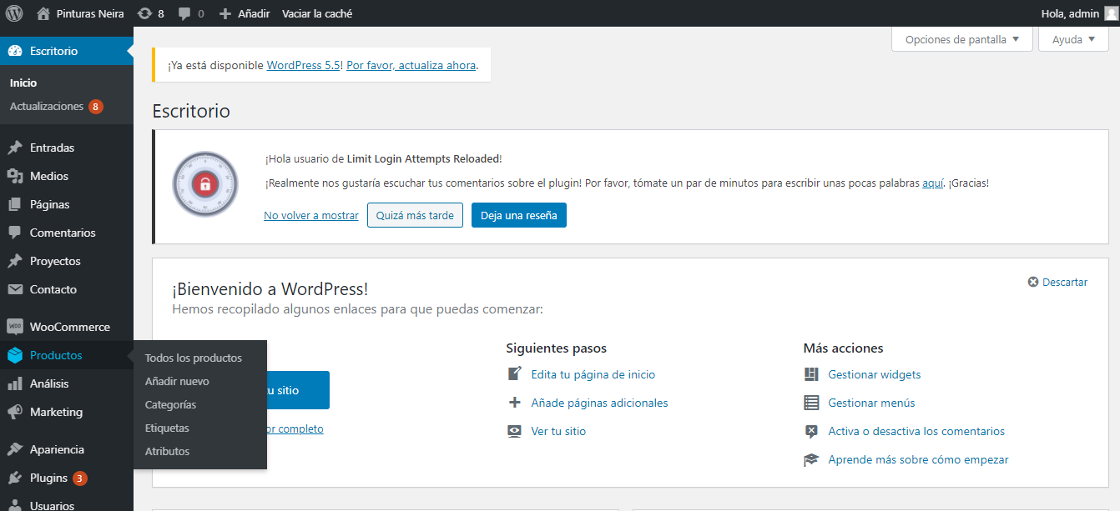The image size is (1120, 511).
Task: Dismiss the welcome panel with Descartar
Action: pyautogui.click(x=1057, y=282)
